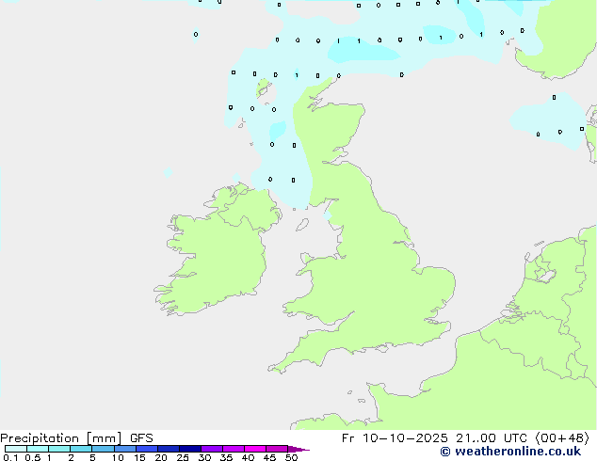Click the 40–45 mm legend swatch

(x=255, y=449)
